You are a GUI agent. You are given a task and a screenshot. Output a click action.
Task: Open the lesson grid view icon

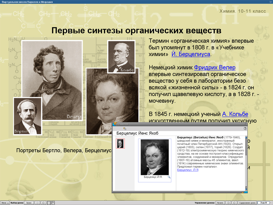48,202
